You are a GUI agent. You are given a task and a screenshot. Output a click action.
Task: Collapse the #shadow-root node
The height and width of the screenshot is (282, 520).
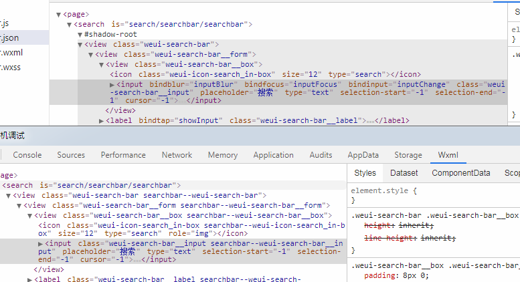tap(80, 35)
